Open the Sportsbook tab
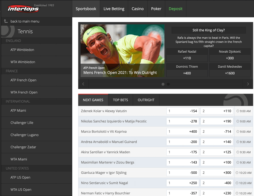 click(86, 9)
